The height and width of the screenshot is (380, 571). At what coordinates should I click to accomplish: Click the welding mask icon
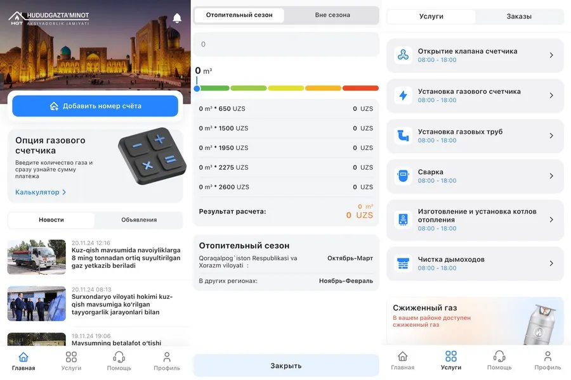pyautogui.click(x=403, y=176)
